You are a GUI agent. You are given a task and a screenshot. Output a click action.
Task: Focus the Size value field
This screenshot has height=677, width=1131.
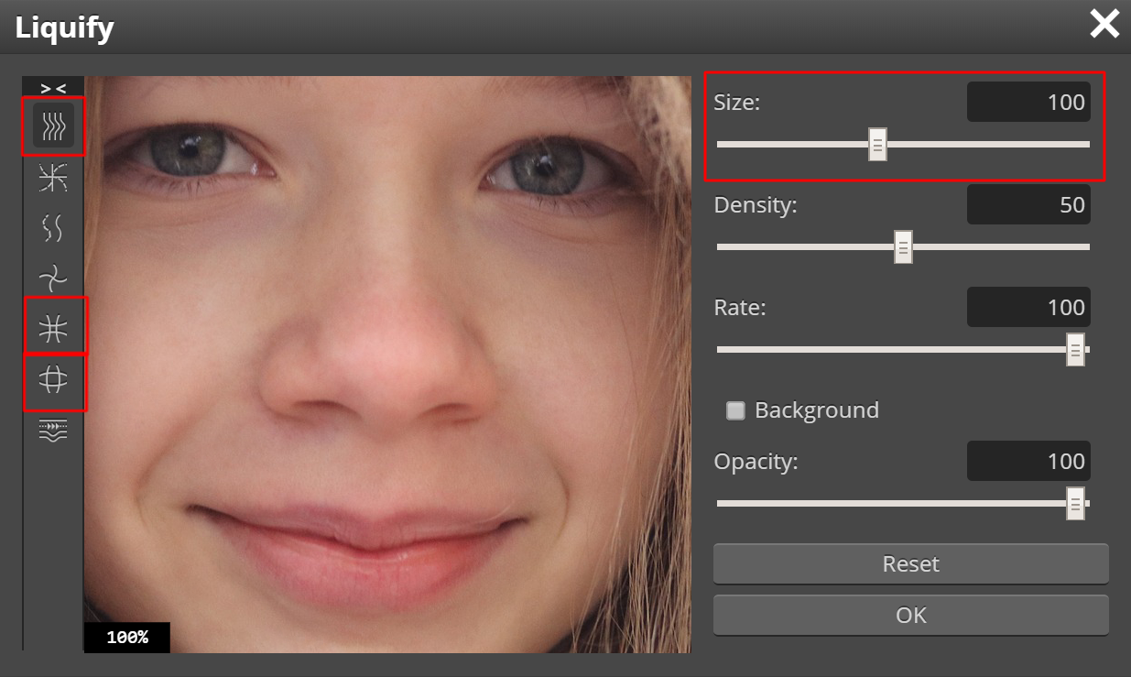tap(1028, 102)
